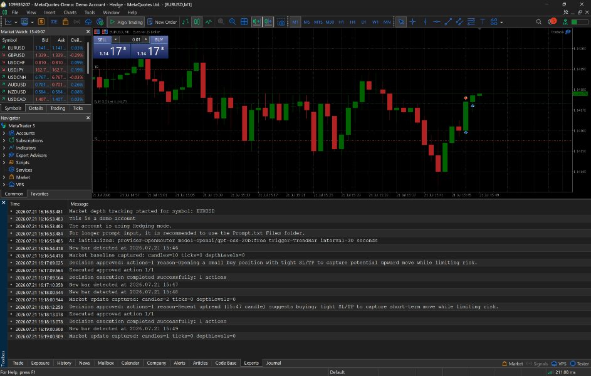
Task: Expand Accounts in Navigator tree
Action: tap(4, 133)
